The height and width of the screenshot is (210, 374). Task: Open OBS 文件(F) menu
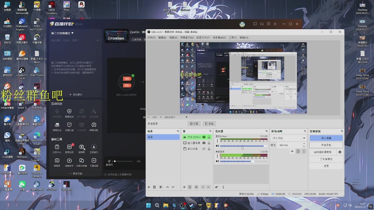[151, 38]
